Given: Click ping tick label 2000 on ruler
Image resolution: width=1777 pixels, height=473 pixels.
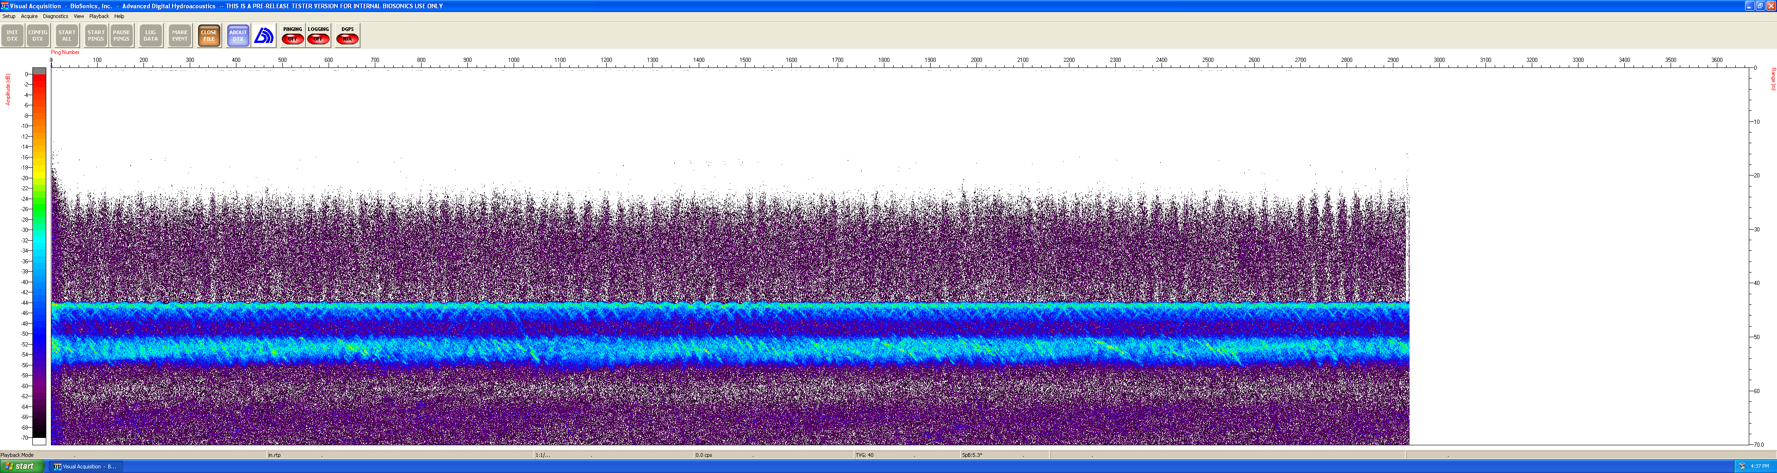Looking at the screenshot, I should [x=977, y=61].
